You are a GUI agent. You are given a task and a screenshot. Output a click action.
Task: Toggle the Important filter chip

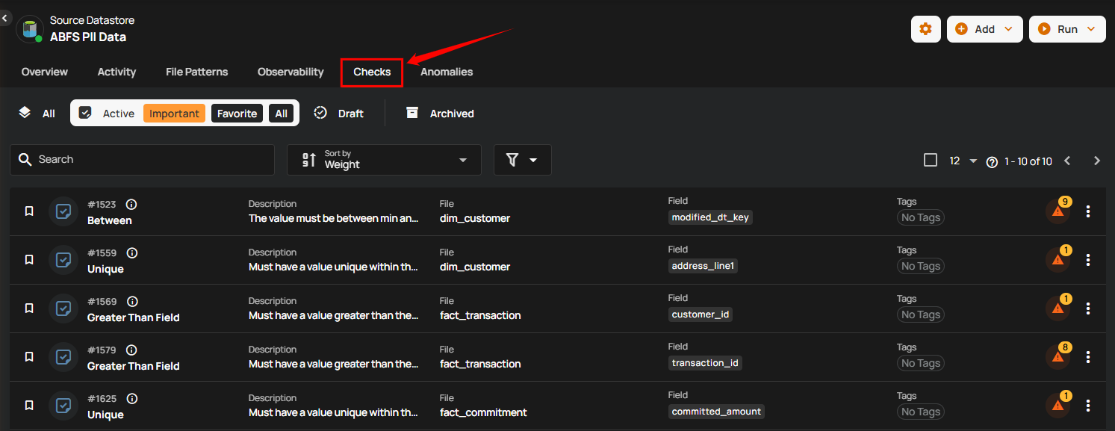pos(174,114)
